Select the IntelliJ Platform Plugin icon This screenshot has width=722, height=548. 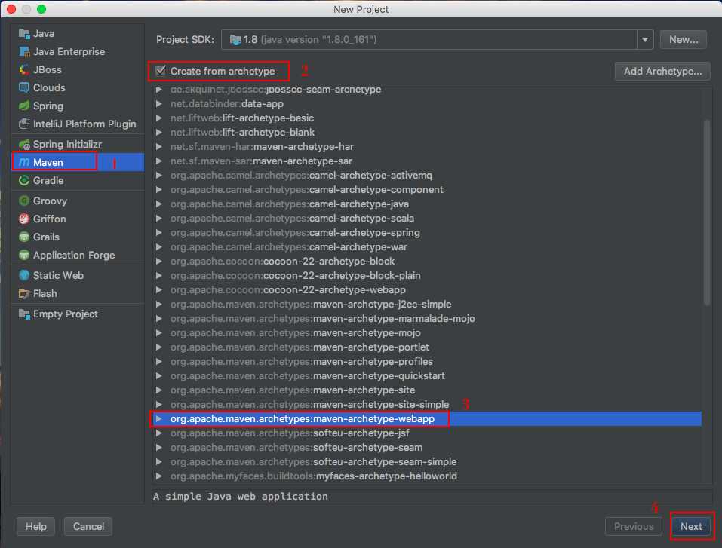coord(24,124)
